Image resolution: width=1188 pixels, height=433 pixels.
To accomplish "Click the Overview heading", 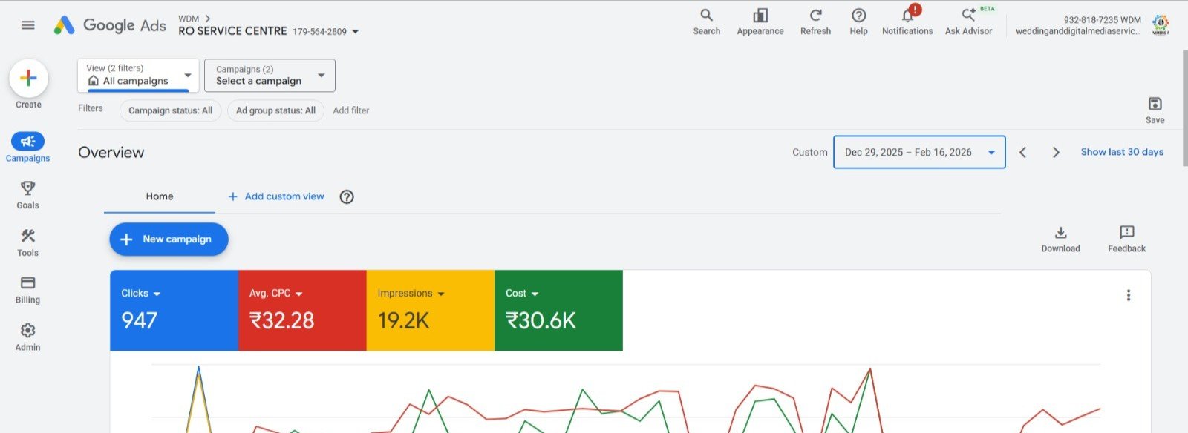I will pyautogui.click(x=111, y=152).
